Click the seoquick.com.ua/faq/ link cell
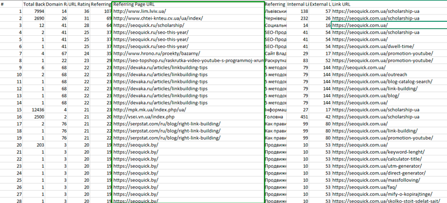 [389, 187]
